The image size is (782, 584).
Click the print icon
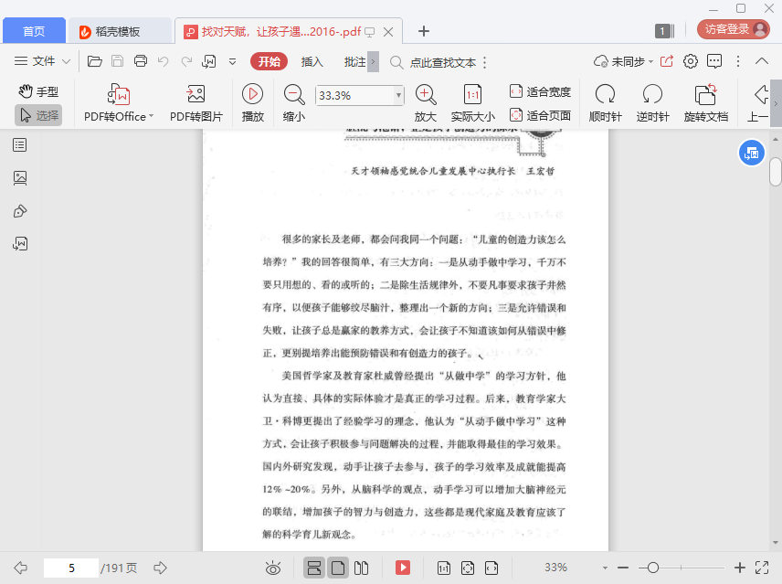[141, 61]
